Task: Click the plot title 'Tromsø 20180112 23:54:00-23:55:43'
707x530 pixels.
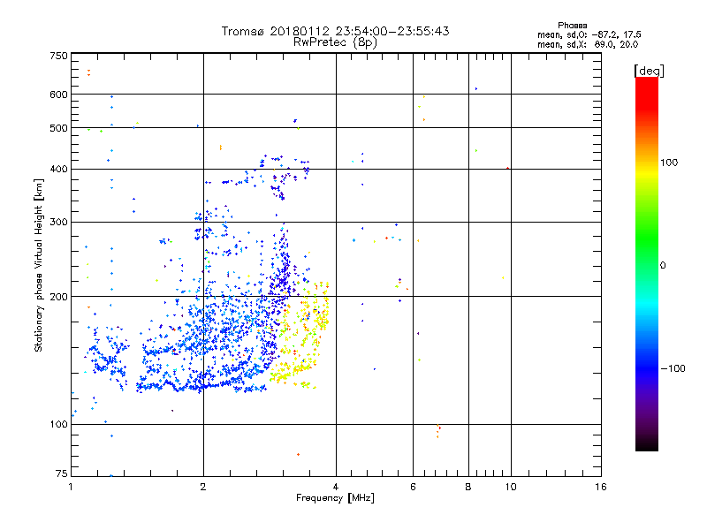Action: point(336,31)
